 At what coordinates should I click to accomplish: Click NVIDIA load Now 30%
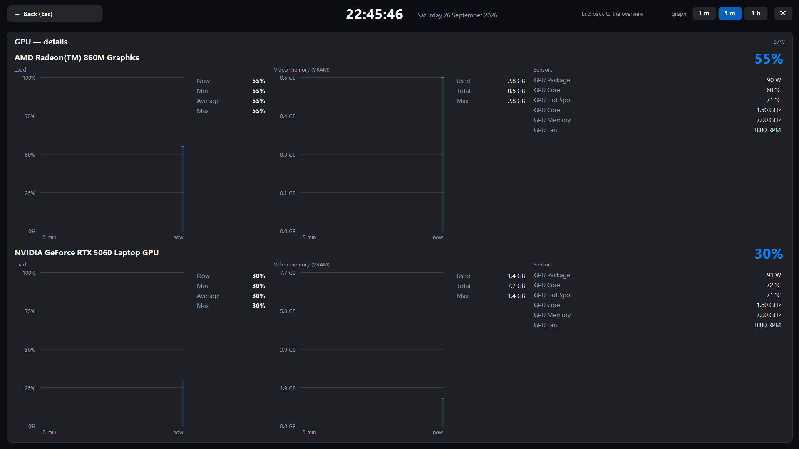231,276
